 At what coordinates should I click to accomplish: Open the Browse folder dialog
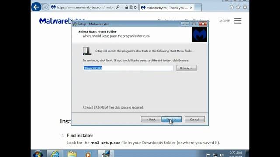click(x=186, y=68)
